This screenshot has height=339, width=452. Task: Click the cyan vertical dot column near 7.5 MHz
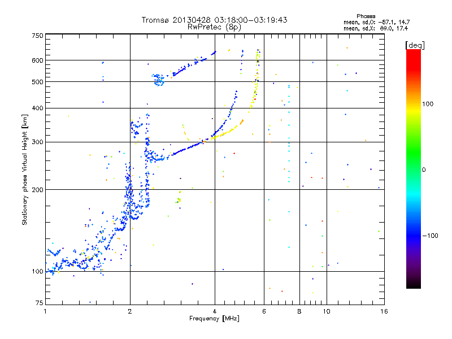pos(289,134)
